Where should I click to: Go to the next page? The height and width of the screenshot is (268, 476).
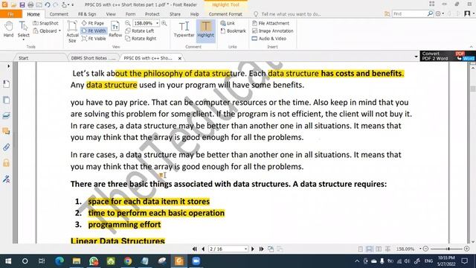[x=253, y=249]
